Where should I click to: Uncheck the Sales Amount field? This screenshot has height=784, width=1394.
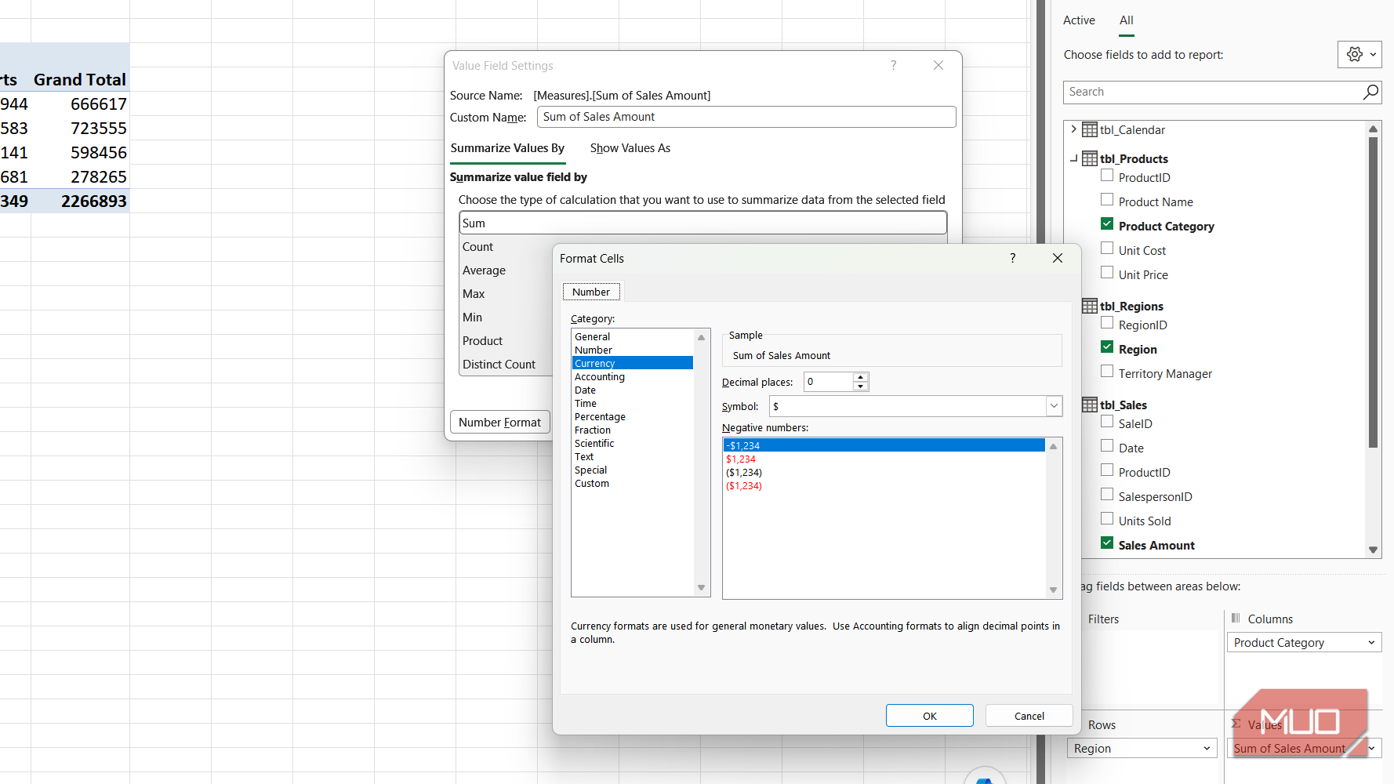[1107, 543]
